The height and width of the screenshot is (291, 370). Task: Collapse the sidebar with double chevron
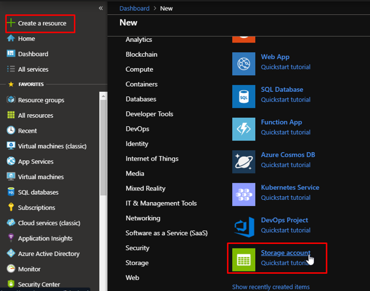pyautogui.click(x=101, y=8)
